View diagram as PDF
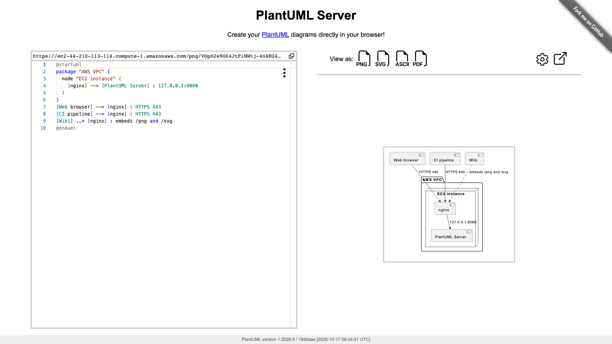This screenshot has height=344, width=612. (420, 59)
